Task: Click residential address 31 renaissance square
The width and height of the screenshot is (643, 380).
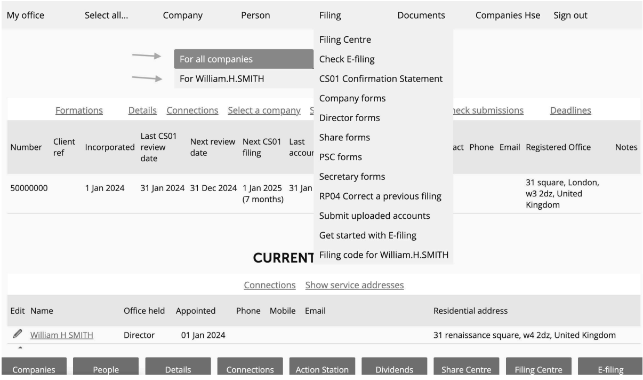Action: [x=525, y=335]
